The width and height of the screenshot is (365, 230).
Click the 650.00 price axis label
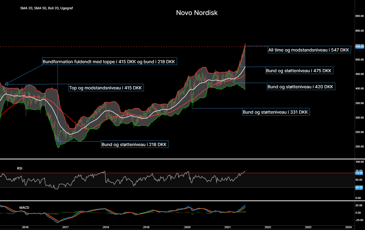click(360, 16)
